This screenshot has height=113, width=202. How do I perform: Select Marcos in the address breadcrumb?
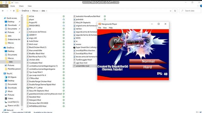click(35, 11)
